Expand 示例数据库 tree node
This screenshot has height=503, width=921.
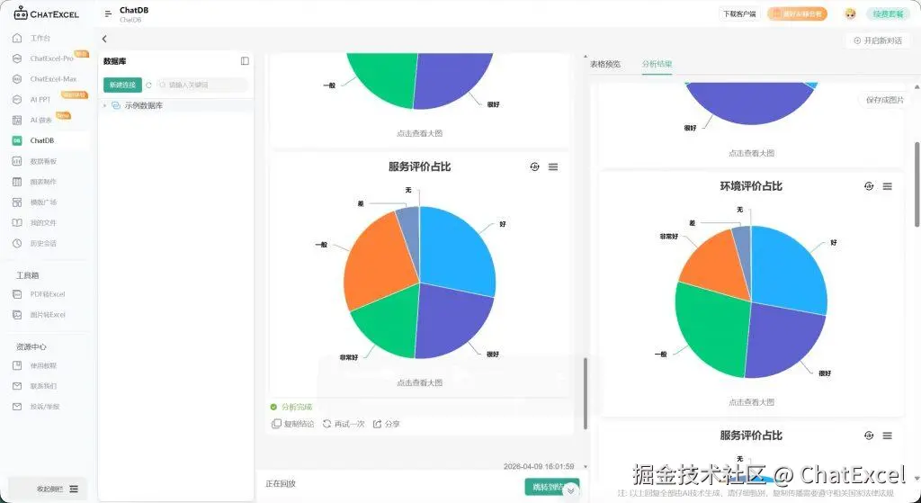click(x=105, y=106)
